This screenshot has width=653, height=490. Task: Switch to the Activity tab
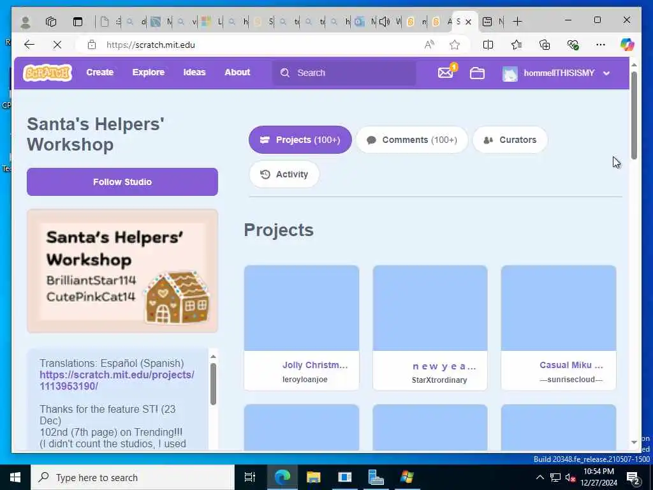tap(284, 174)
